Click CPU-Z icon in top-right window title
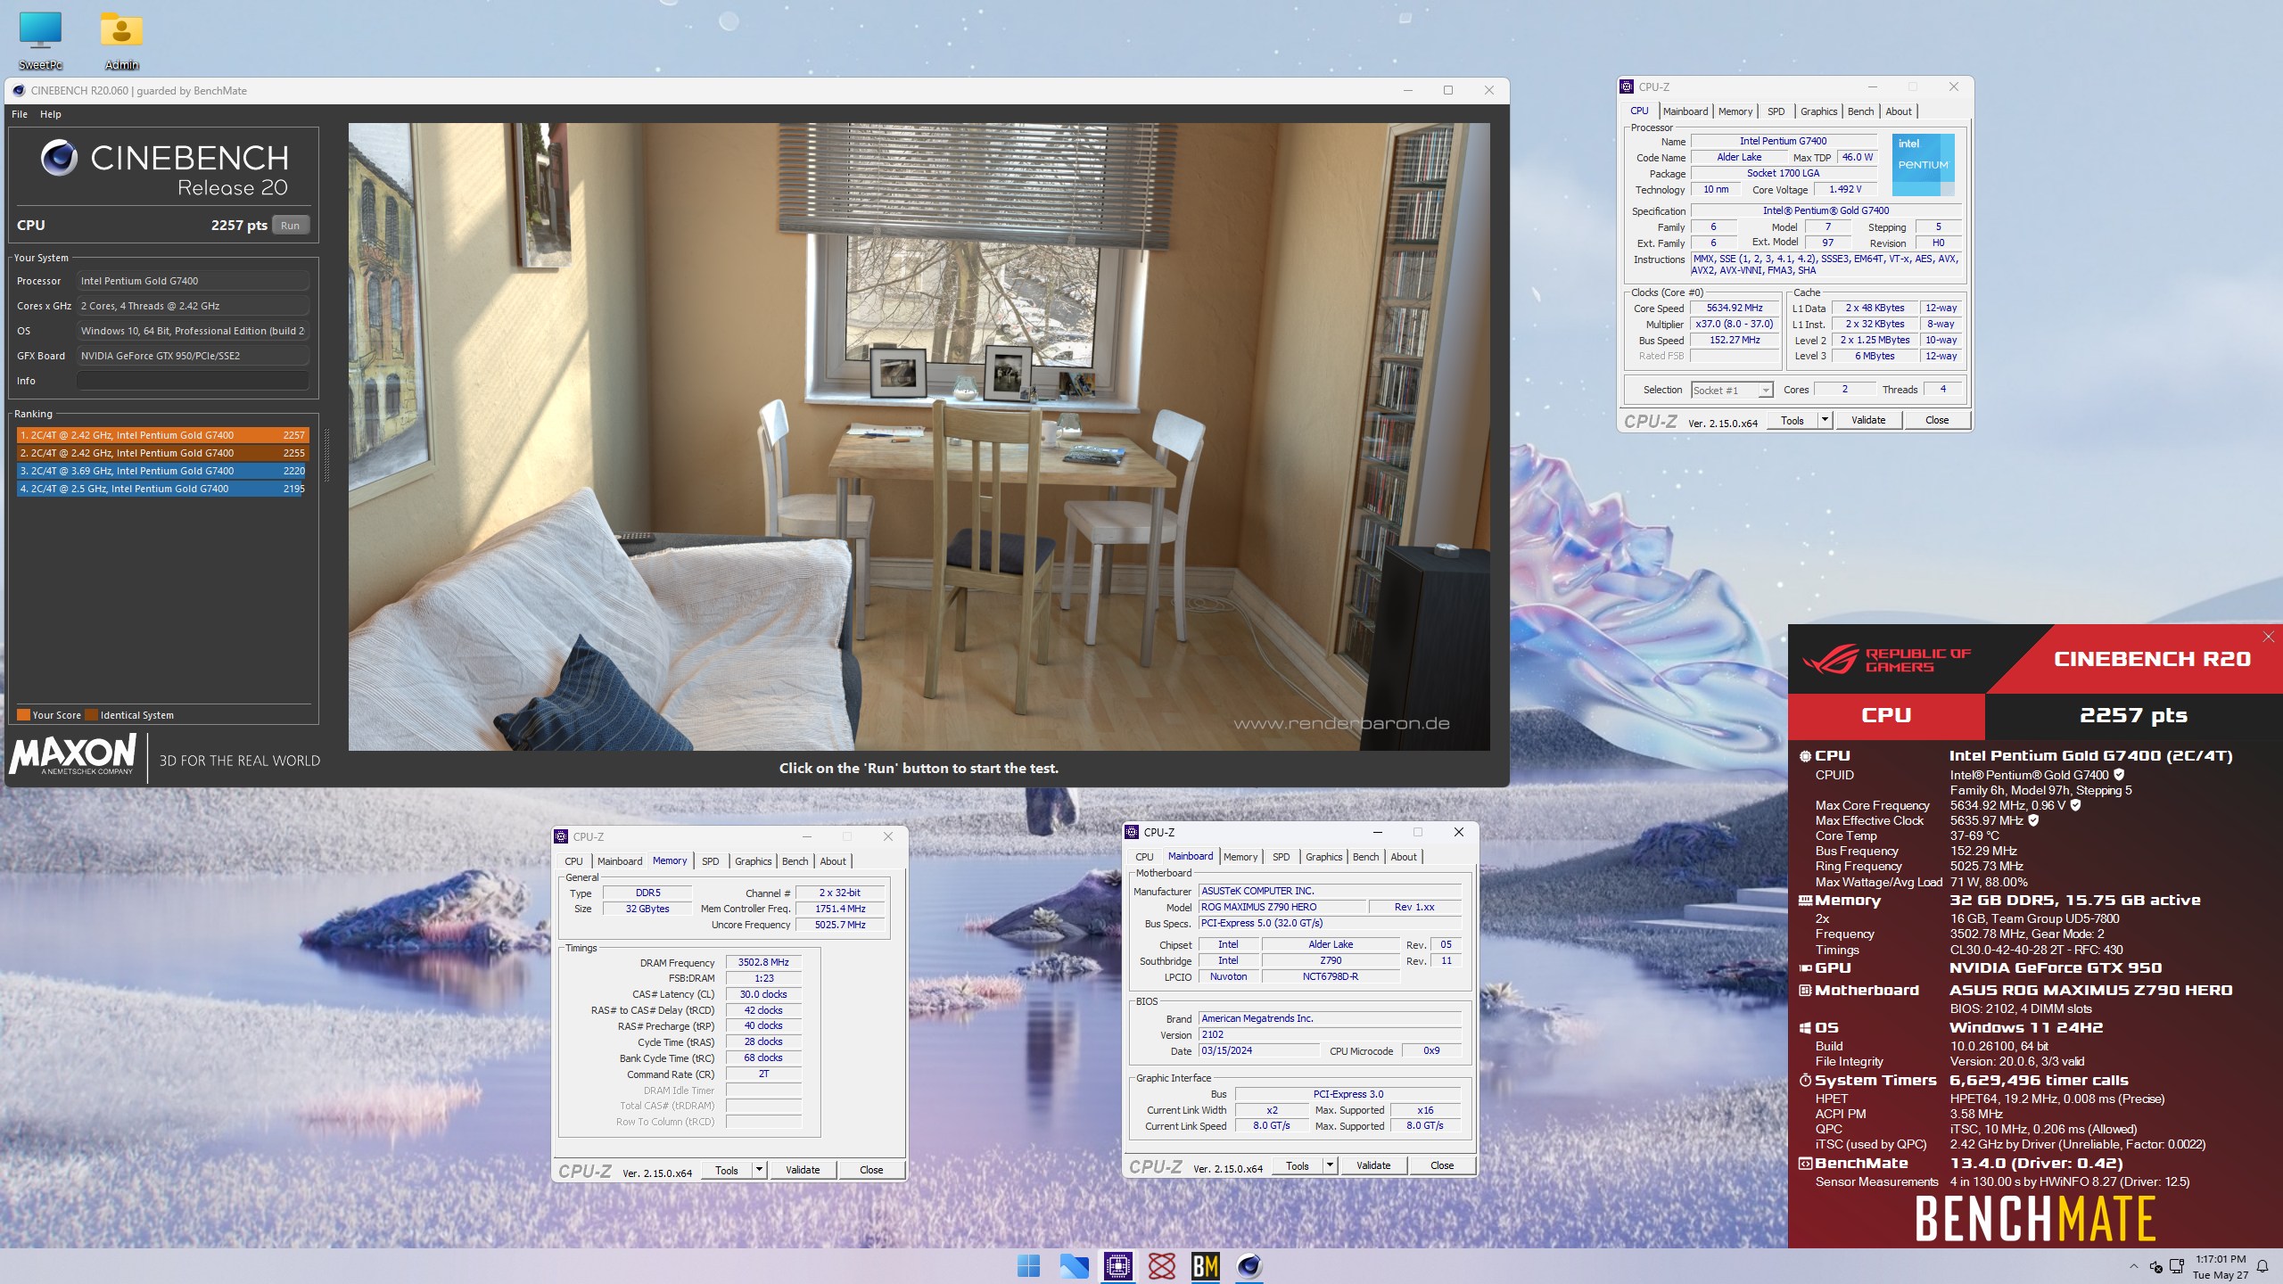The height and width of the screenshot is (1284, 2283). pyautogui.click(x=1627, y=86)
